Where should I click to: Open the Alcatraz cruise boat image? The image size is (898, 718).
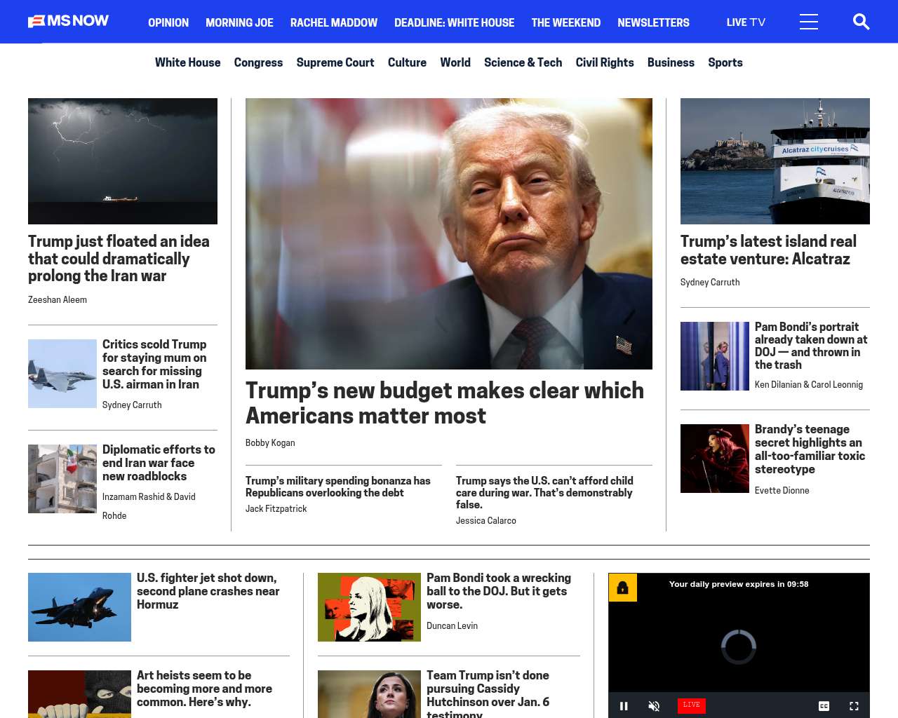(x=775, y=161)
